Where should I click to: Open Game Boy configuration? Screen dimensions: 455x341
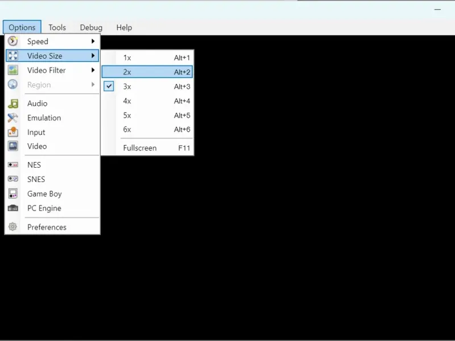click(x=52, y=193)
